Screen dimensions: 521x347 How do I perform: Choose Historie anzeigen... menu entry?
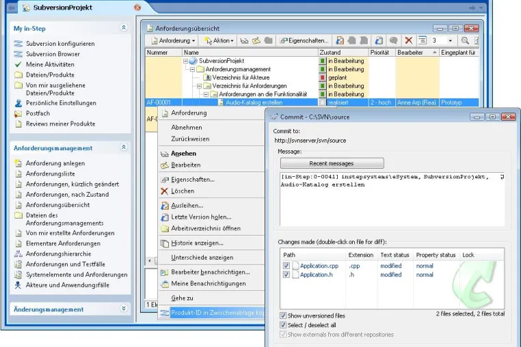coord(198,243)
